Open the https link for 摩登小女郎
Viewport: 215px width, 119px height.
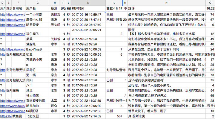16,20
